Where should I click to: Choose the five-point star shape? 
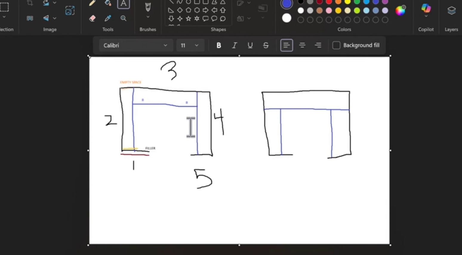[x=188, y=19]
